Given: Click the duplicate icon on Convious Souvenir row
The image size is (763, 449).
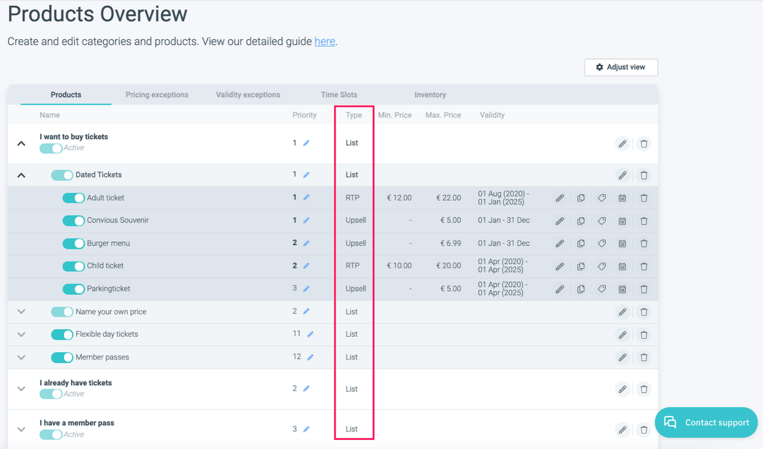Looking at the screenshot, I should click(x=581, y=221).
